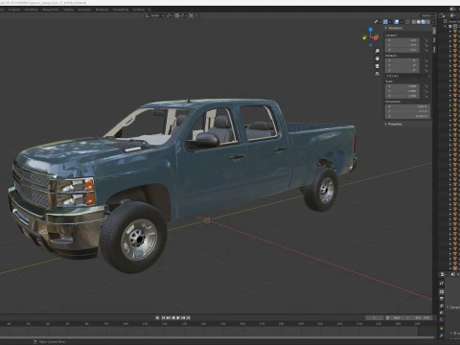The image size is (460, 345).
Task: Play the animation in reverse
Action: [x=173, y=317]
